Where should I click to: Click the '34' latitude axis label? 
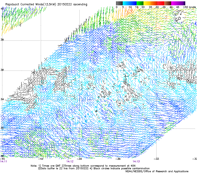pos(2,99)
